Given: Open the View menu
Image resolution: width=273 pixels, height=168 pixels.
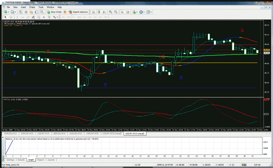Looking at the screenshot, I should click(15, 7).
